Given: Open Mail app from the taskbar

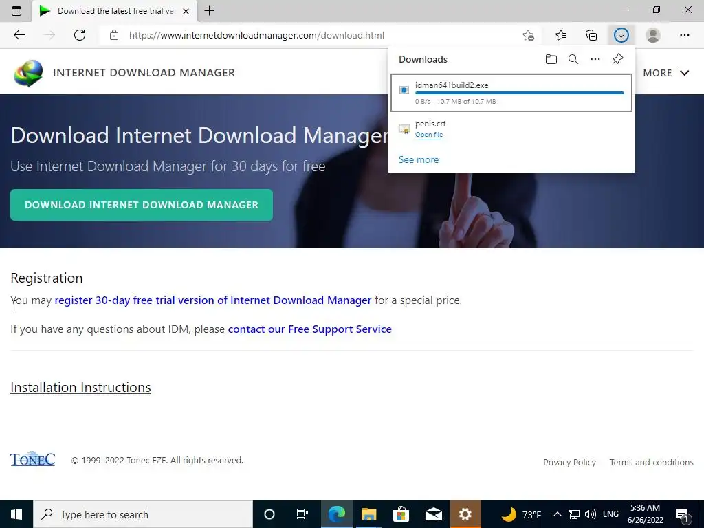Looking at the screenshot, I should [433, 514].
